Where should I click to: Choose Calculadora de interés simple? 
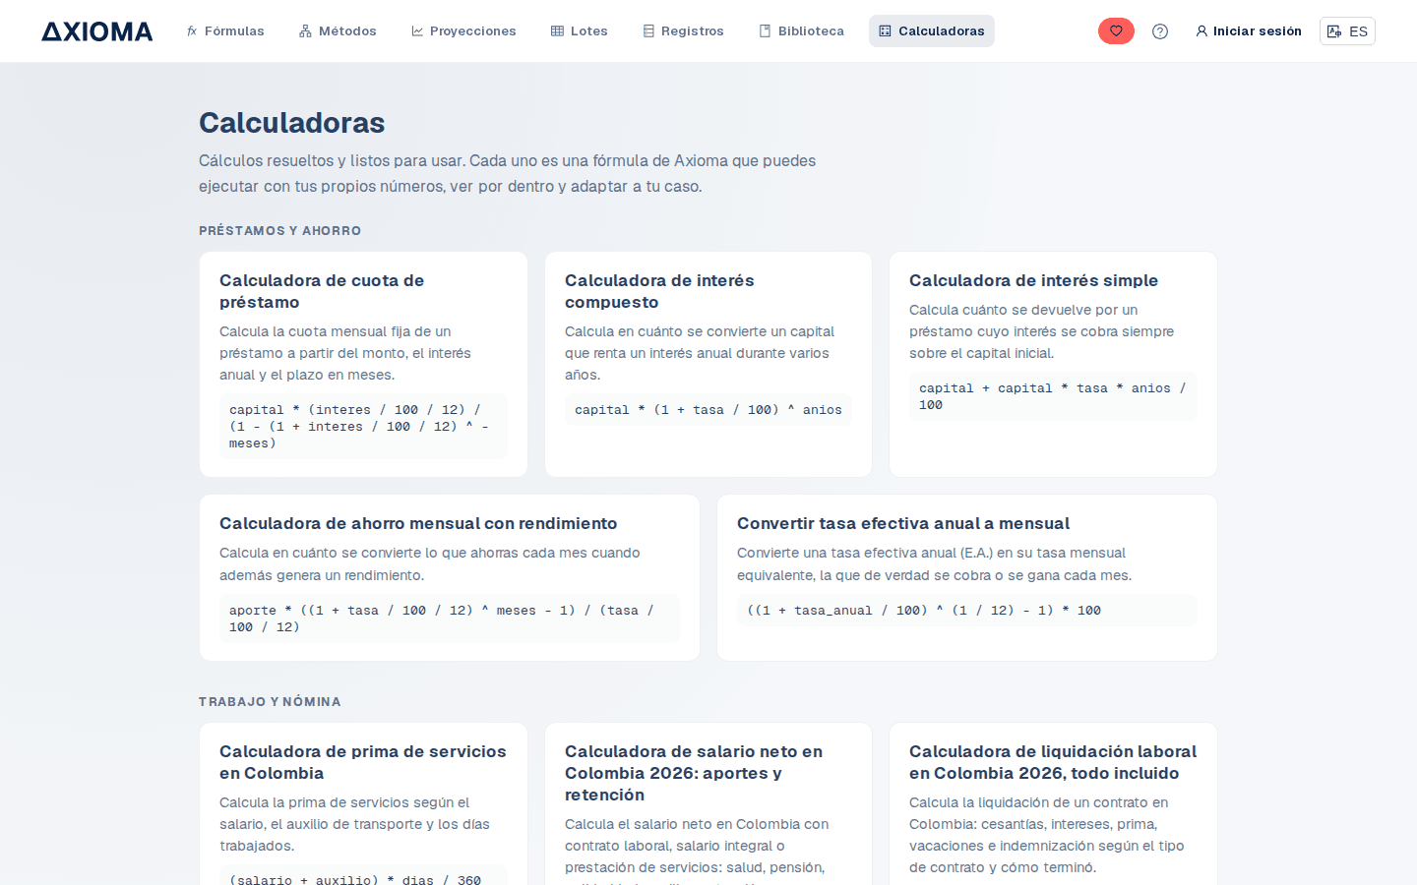click(x=1053, y=365)
